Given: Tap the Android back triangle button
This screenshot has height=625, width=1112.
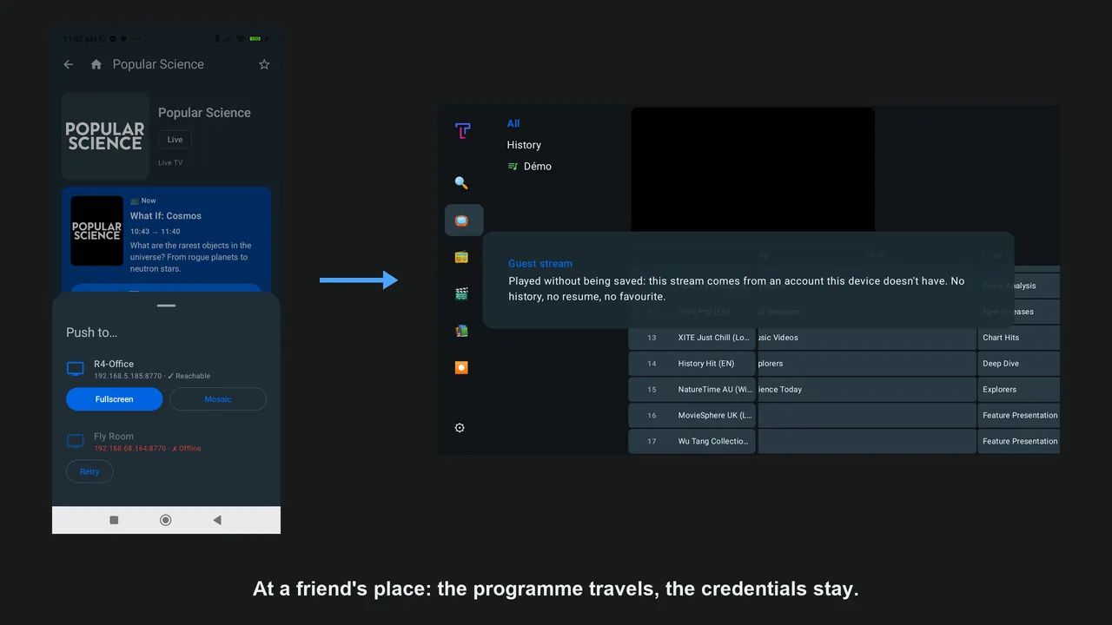Looking at the screenshot, I should 217,520.
